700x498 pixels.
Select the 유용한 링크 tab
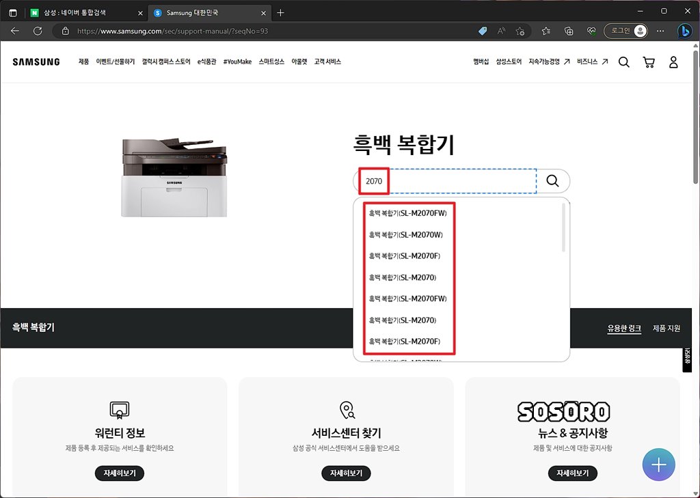[x=624, y=329]
